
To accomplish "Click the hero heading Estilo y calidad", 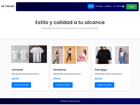I will [70, 22].
